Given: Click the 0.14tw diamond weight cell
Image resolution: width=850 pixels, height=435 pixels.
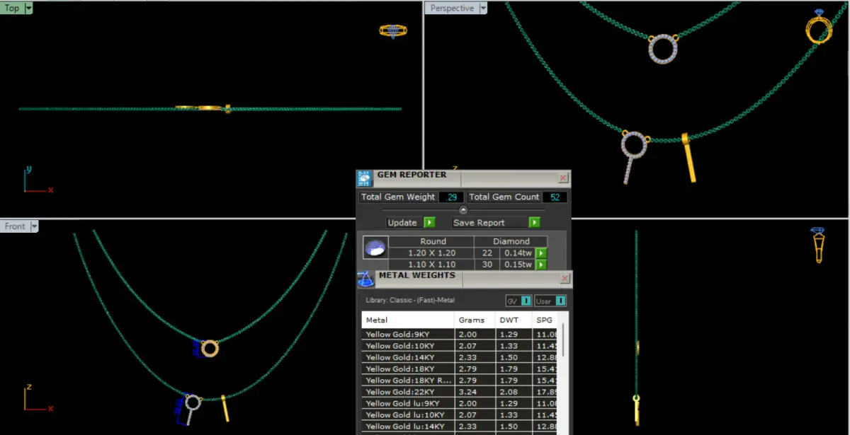Looking at the screenshot, I should (517, 253).
